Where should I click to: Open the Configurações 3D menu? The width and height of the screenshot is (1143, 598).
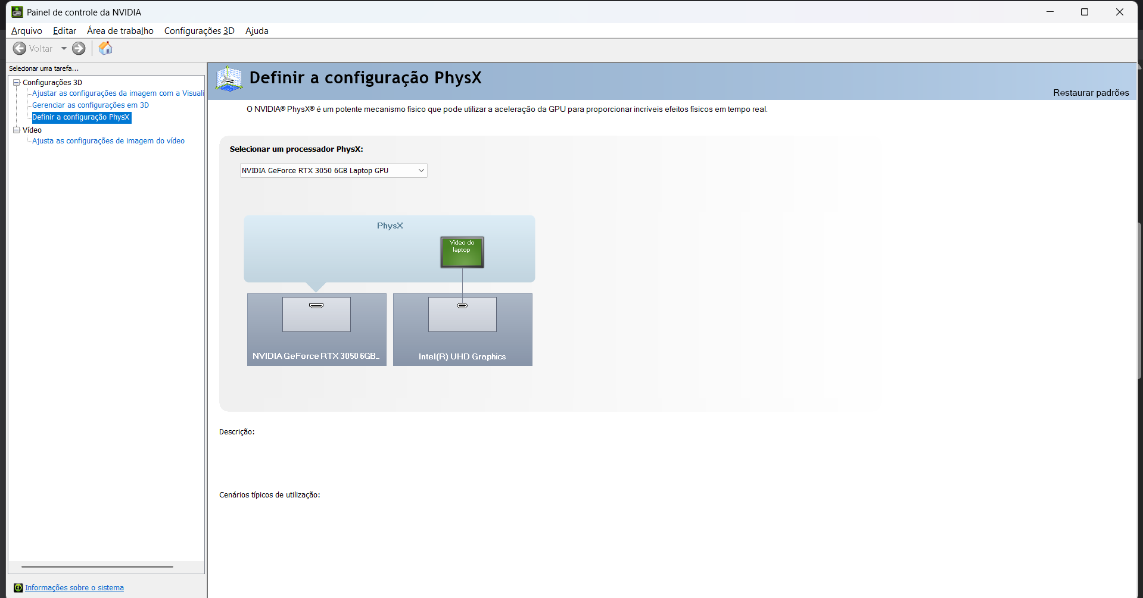click(200, 31)
